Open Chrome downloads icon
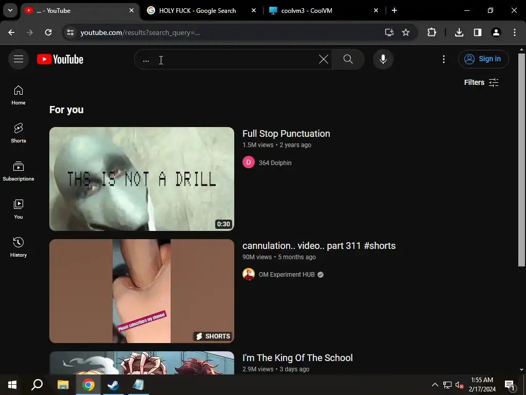The width and height of the screenshot is (526, 395). 459,32
